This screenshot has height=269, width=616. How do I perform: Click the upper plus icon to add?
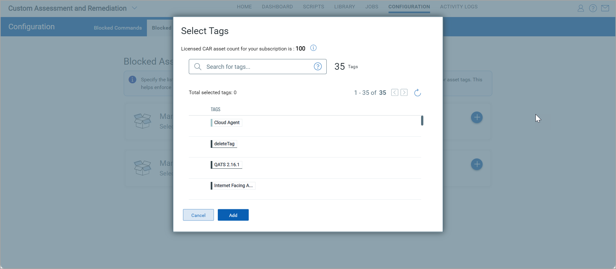[476, 117]
